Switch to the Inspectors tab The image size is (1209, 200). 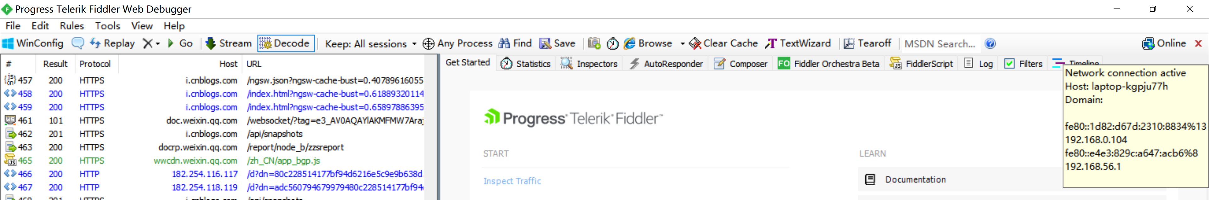coord(589,64)
